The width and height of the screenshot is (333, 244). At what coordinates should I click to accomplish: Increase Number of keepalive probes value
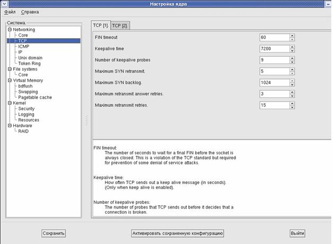292,58
